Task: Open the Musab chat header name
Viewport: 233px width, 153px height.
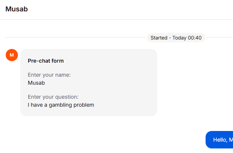Action: click(x=16, y=9)
